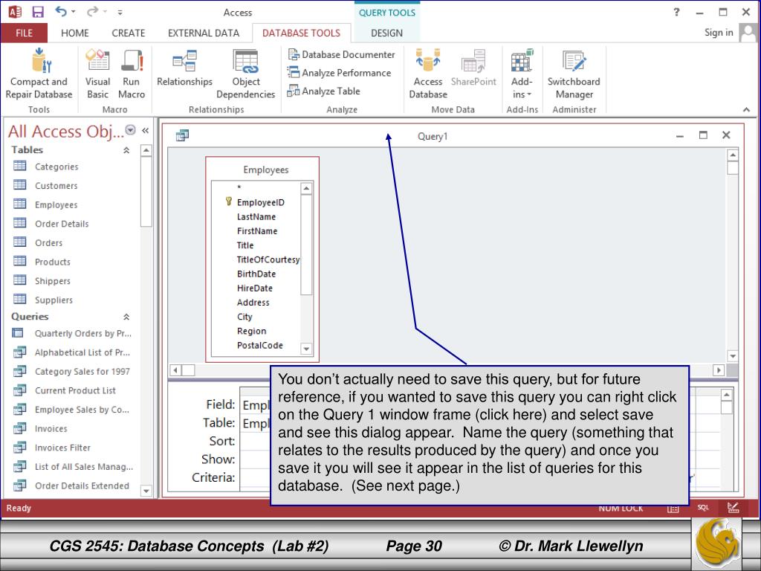Open the Quarterly Orders by Pr... query

click(x=83, y=333)
